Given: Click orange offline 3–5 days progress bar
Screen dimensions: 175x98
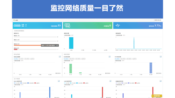Looking at the screenshot, I should [x=27, y=45].
